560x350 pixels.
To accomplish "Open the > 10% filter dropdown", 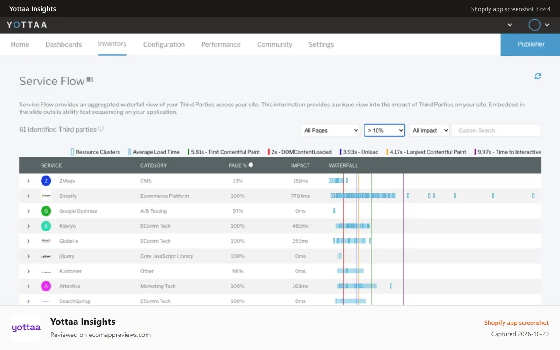I will tap(384, 130).
